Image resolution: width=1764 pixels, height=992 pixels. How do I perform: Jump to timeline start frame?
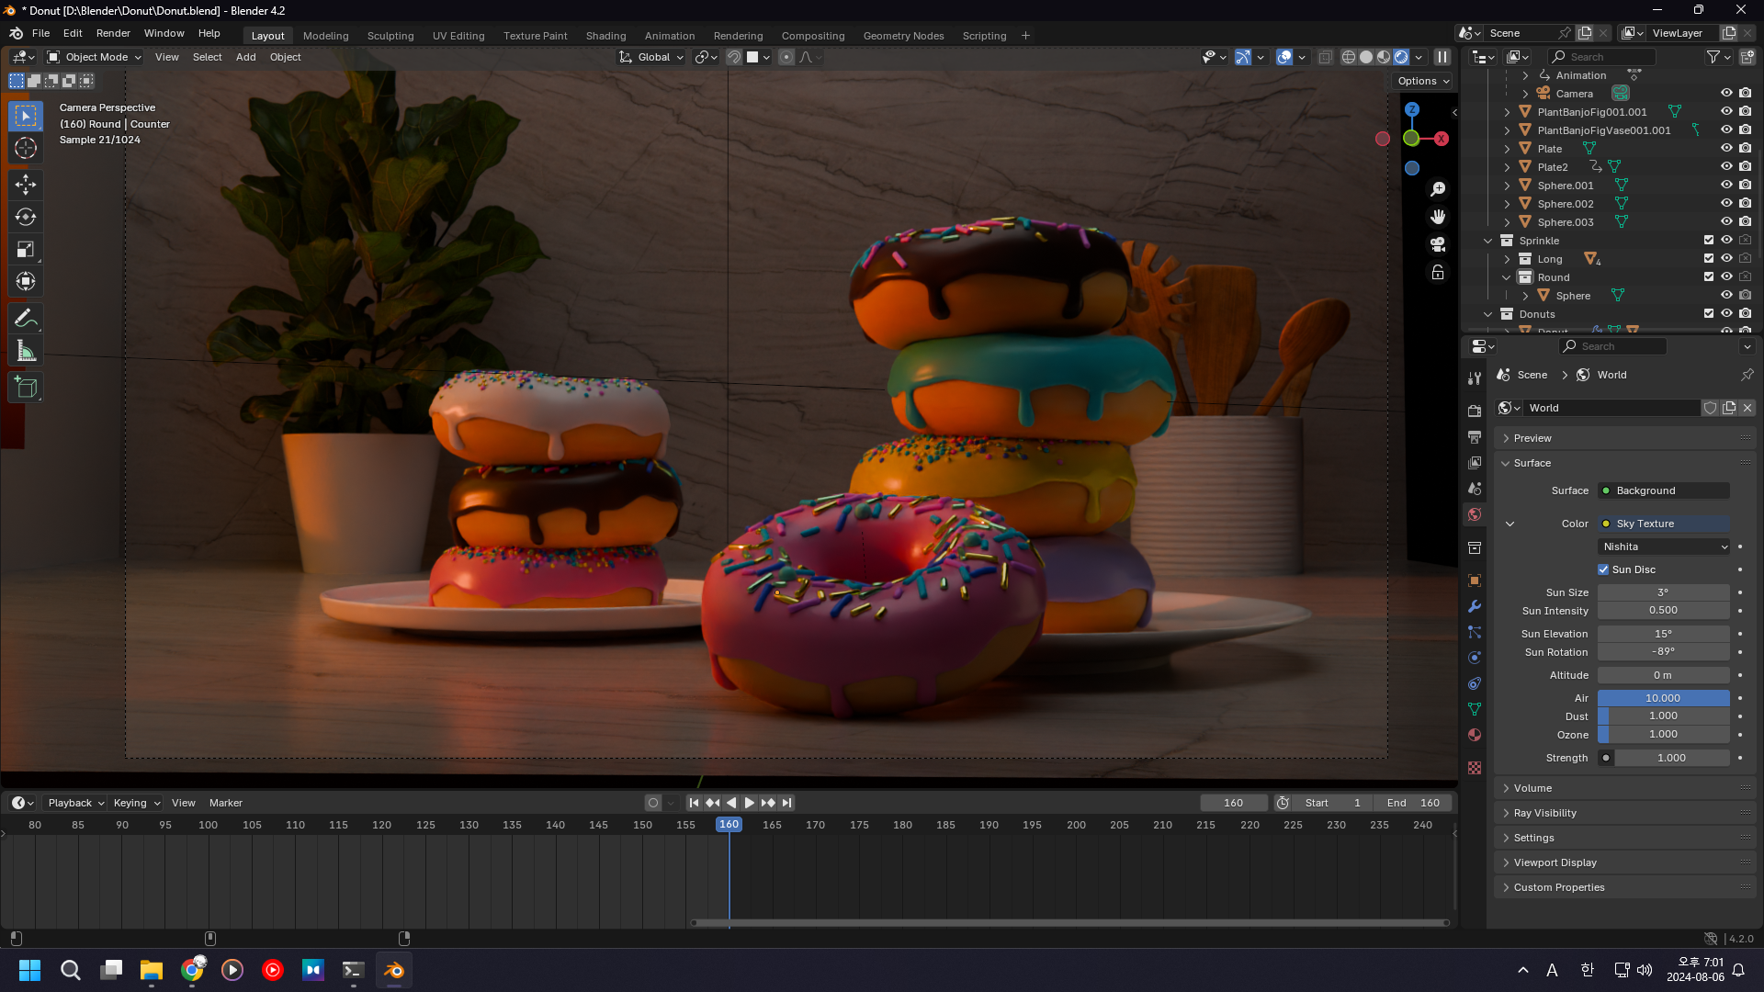[x=695, y=803]
